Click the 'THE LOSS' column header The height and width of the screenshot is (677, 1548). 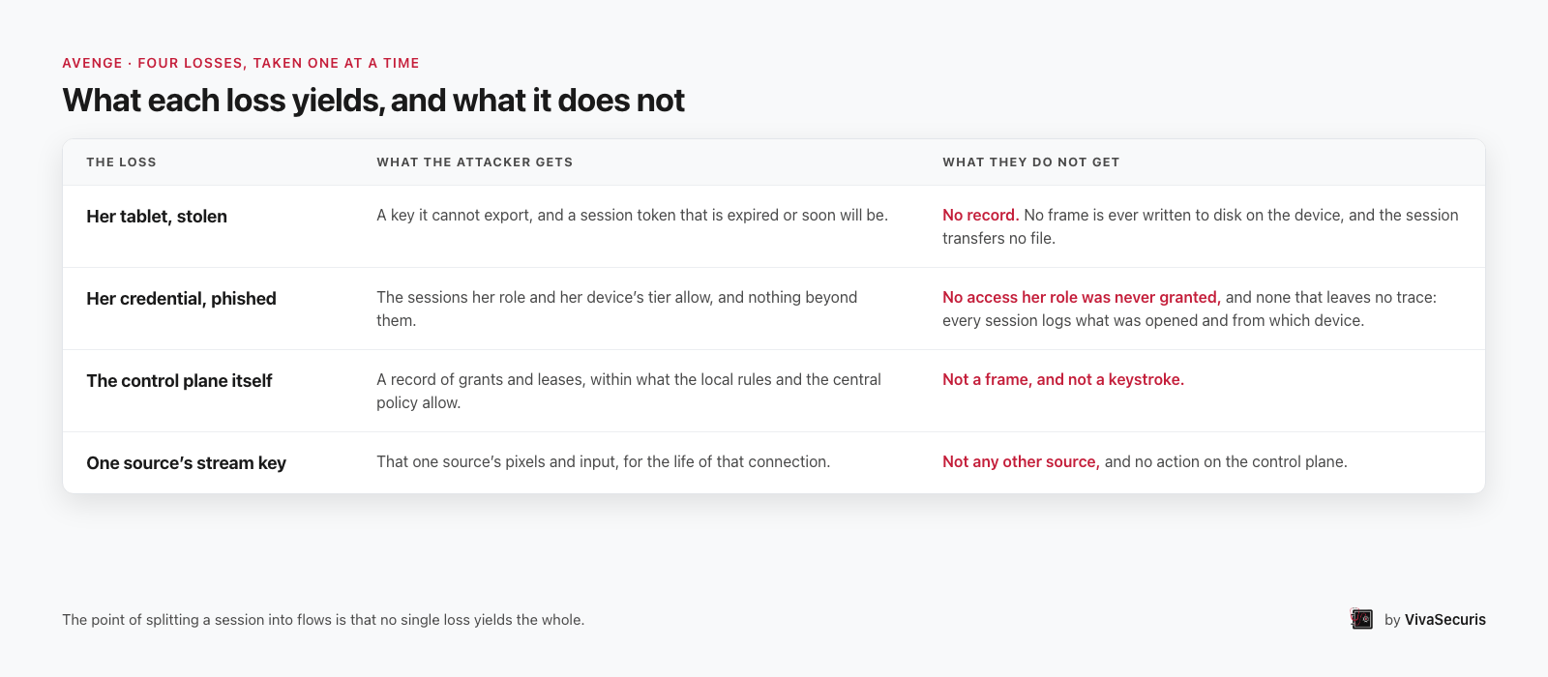pos(121,162)
